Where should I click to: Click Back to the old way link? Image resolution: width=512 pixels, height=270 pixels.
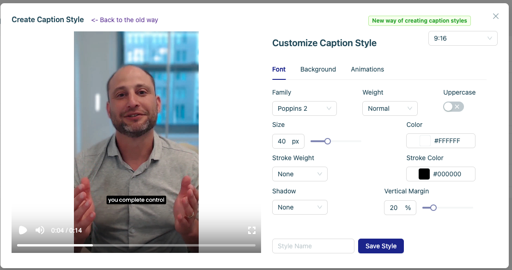(x=124, y=20)
